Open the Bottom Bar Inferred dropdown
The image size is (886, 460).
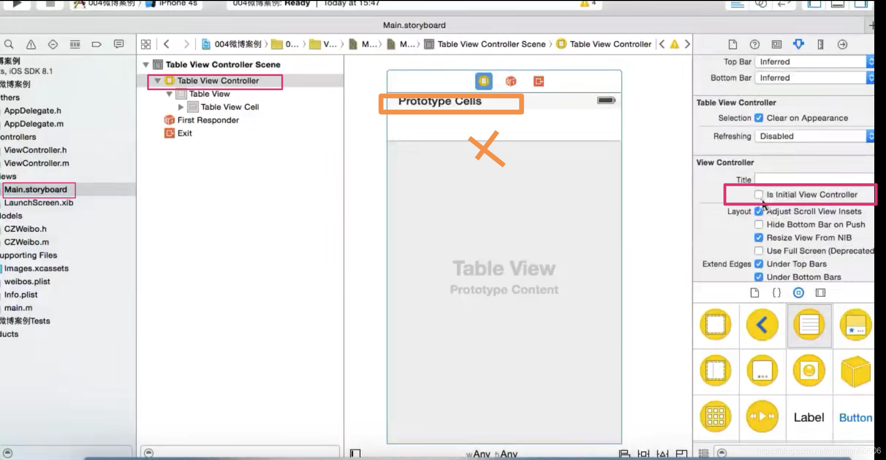point(814,78)
